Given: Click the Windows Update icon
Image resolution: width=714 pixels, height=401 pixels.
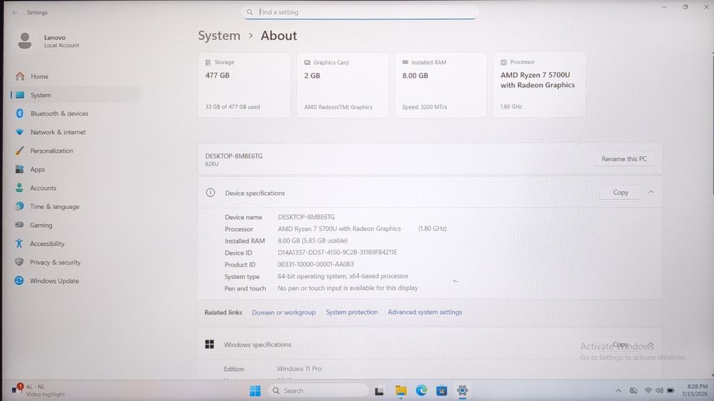Looking at the screenshot, I should point(19,281).
